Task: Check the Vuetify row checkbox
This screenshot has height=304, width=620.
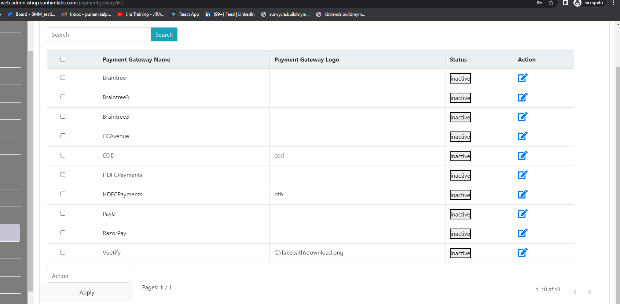Action: (x=63, y=252)
